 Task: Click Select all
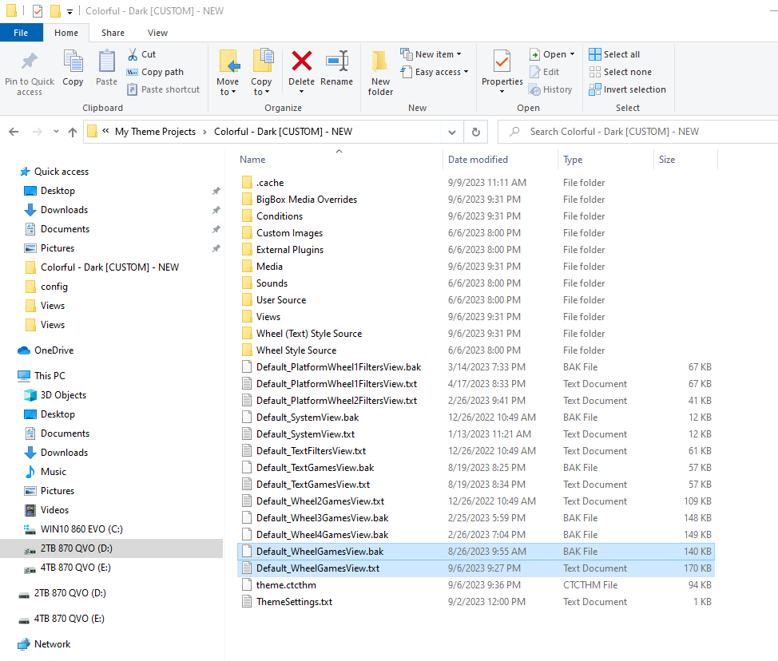tap(615, 54)
